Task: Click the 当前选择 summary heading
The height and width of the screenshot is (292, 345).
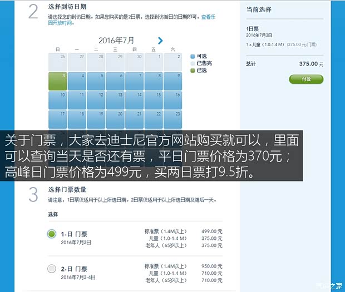Action: tap(259, 9)
